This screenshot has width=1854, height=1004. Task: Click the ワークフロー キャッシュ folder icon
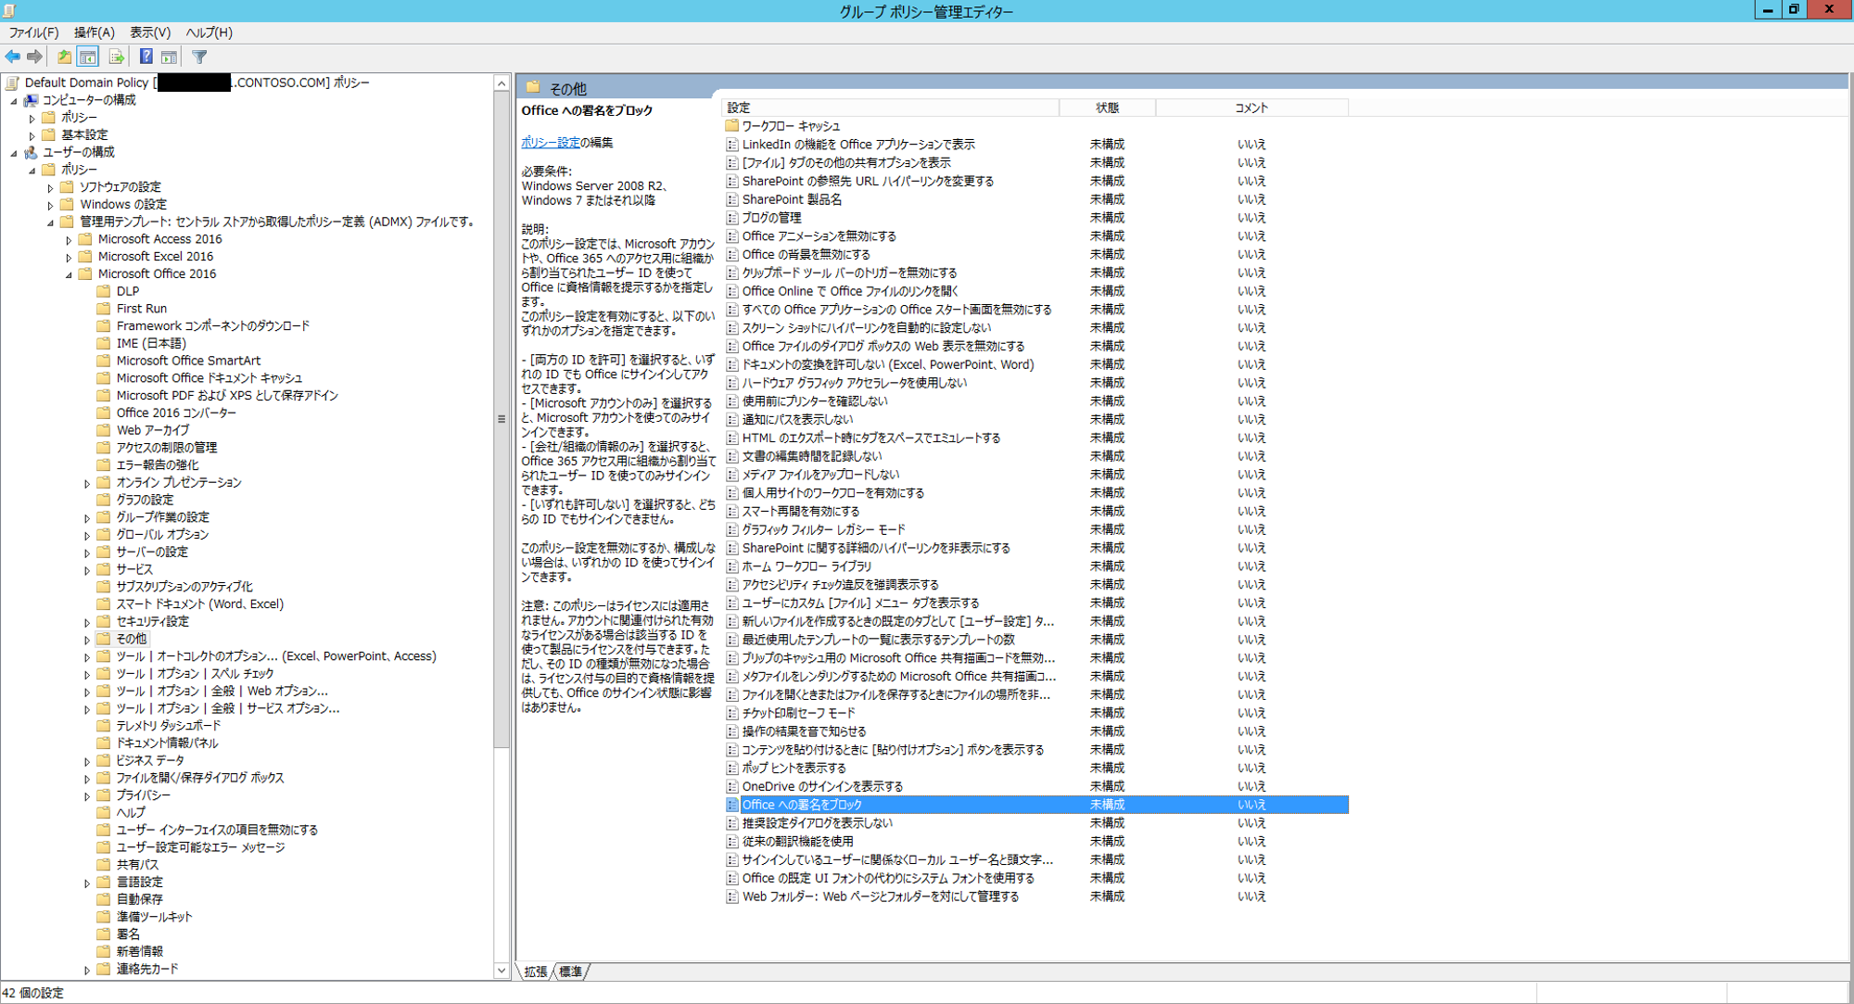[731, 126]
